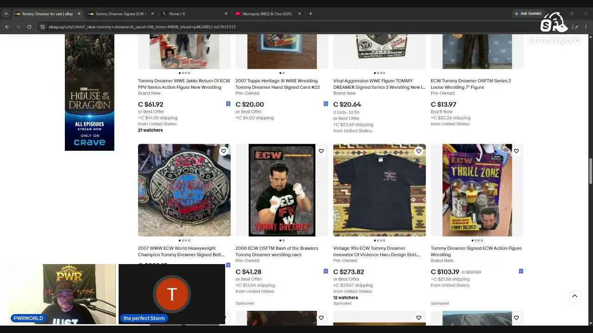Go forward in browser history
Image resolution: width=593 pixels, height=333 pixels.
[x=18, y=27]
